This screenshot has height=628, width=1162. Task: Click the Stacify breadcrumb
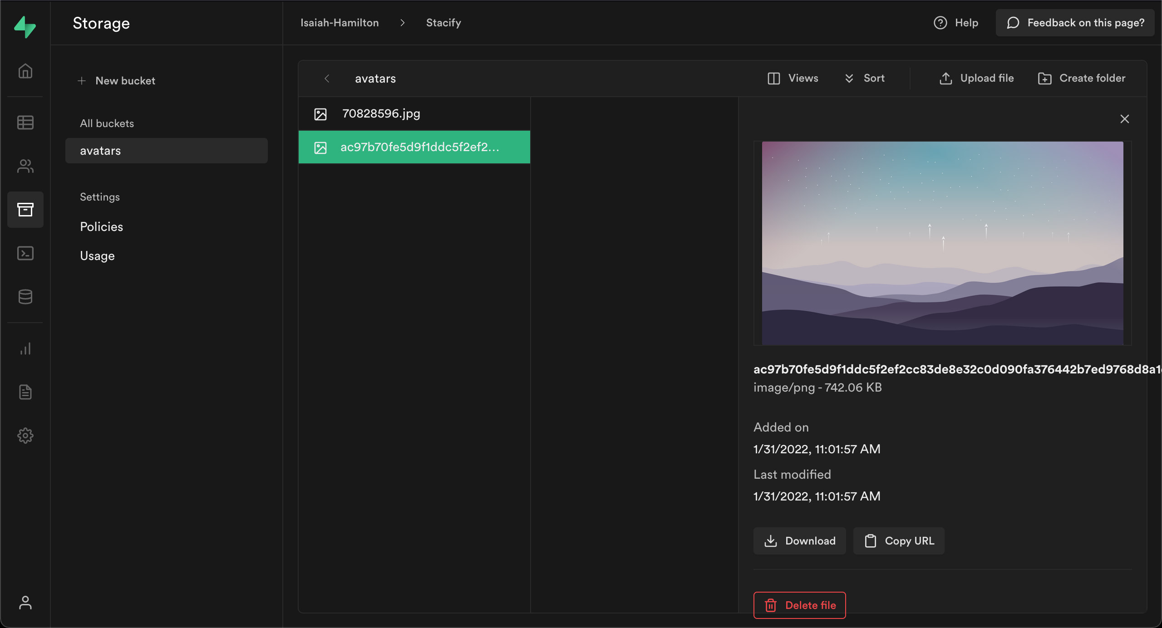443,23
